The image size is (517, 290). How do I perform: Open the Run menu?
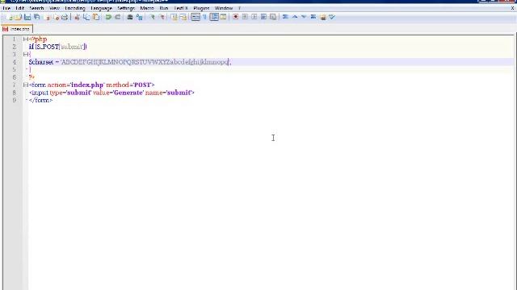163,8
